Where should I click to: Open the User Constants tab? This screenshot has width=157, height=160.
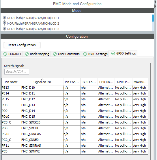point(66,54)
